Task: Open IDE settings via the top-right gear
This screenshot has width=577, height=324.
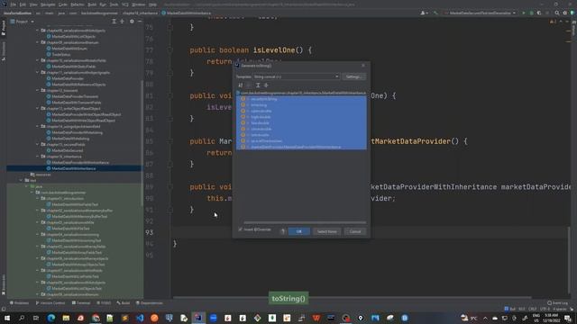Action: coord(565,13)
